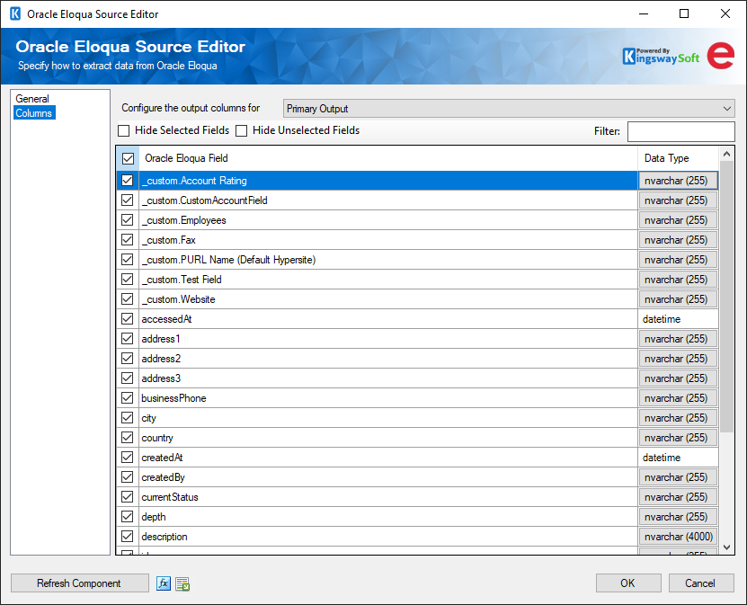Click the scrollbar up arrow
Viewport: 747px width, 605px height.
click(x=726, y=154)
